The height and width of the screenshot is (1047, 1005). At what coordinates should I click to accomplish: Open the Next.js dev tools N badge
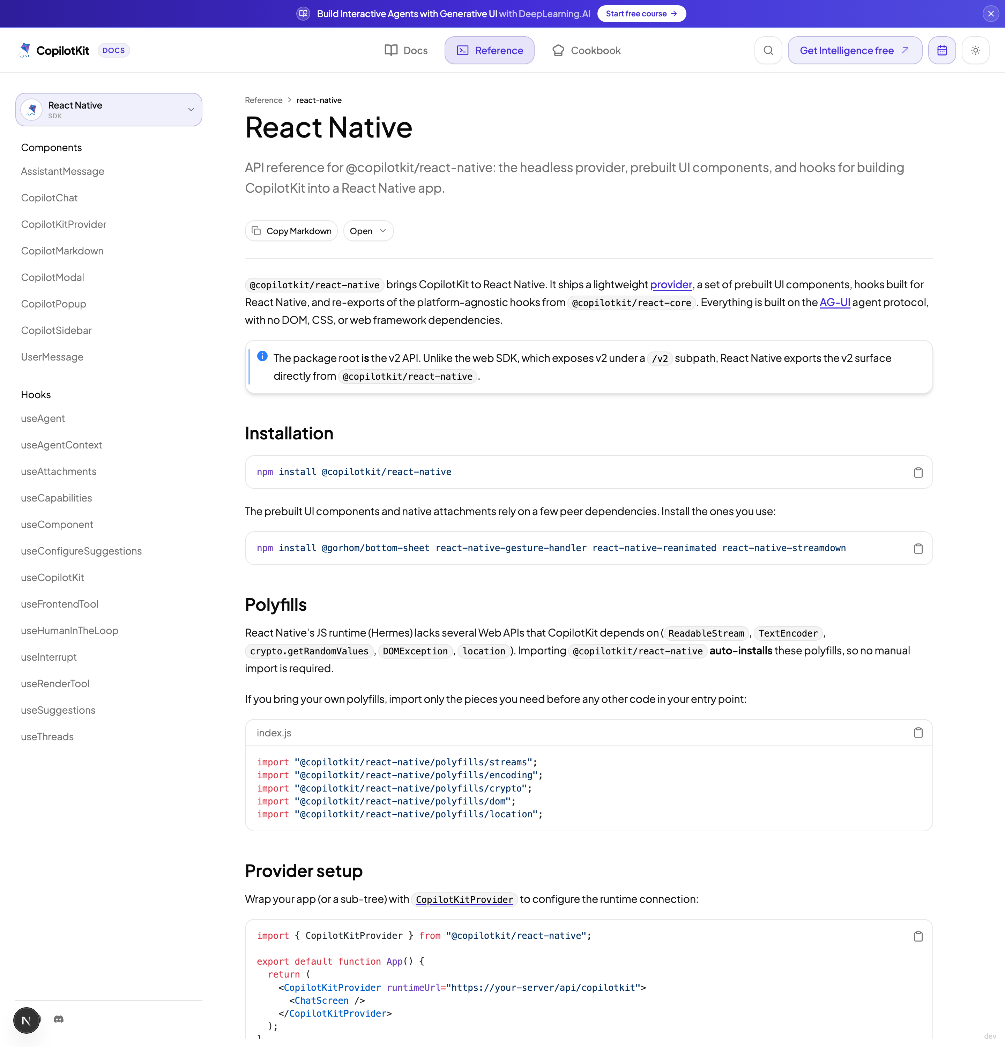tap(26, 1021)
